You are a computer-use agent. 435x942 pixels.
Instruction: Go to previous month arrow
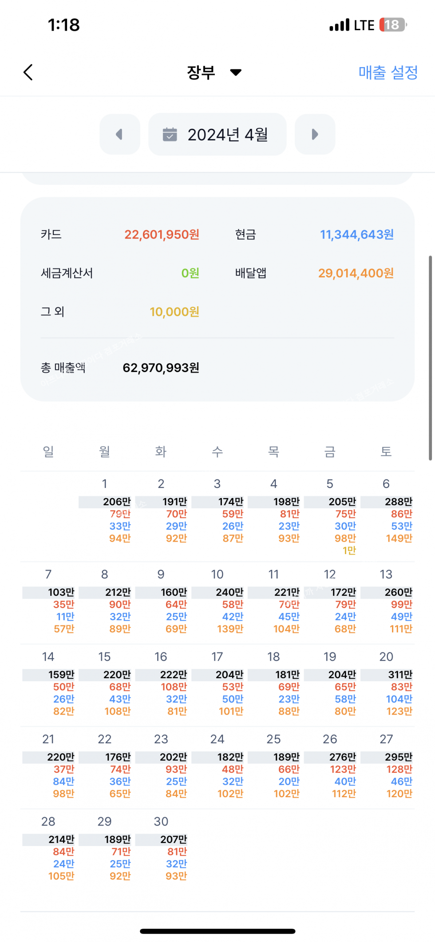[119, 134]
